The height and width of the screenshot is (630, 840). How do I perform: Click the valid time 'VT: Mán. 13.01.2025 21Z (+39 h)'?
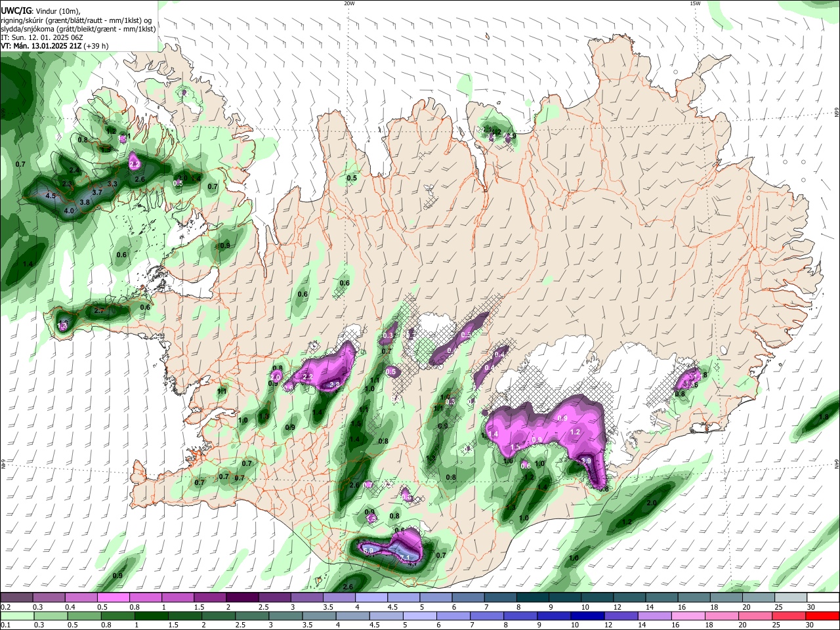[54, 46]
